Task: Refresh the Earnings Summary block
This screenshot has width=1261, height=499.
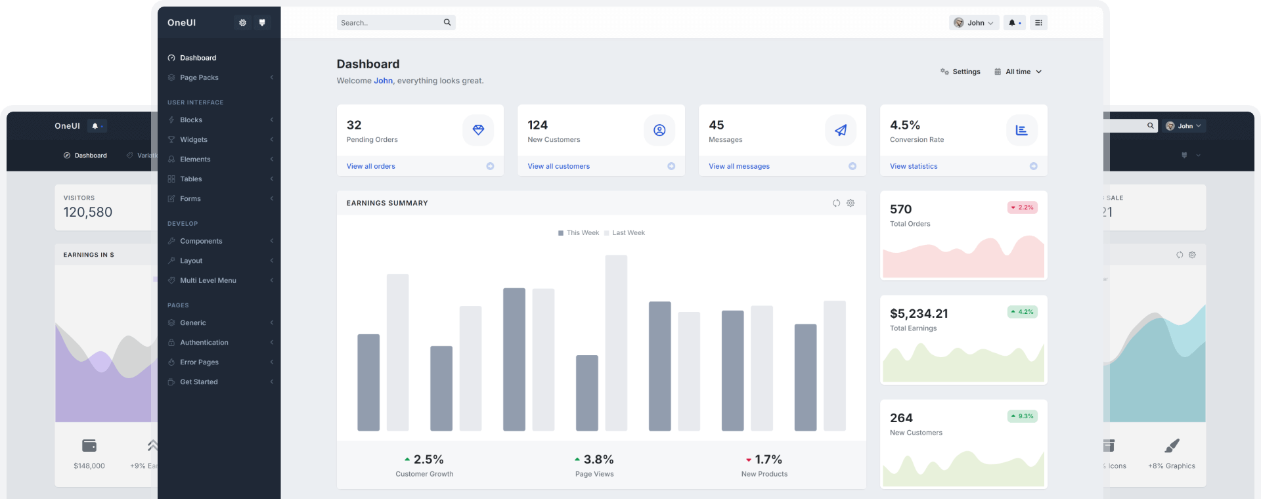Action: pyautogui.click(x=836, y=204)
